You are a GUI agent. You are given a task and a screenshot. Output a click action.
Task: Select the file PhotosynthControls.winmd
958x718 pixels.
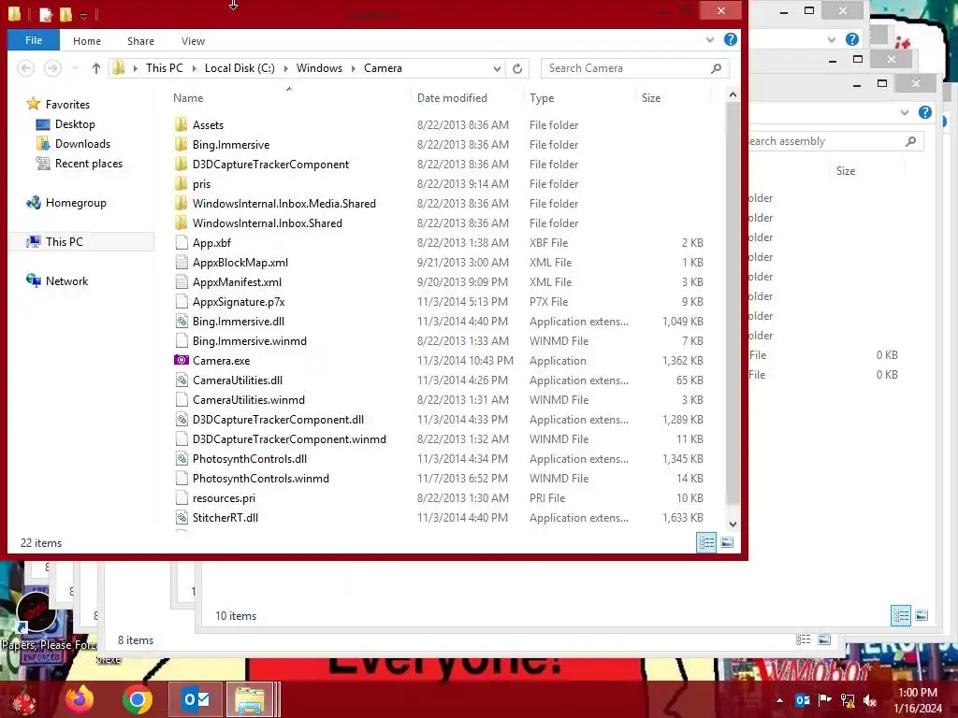pos(261,479)
